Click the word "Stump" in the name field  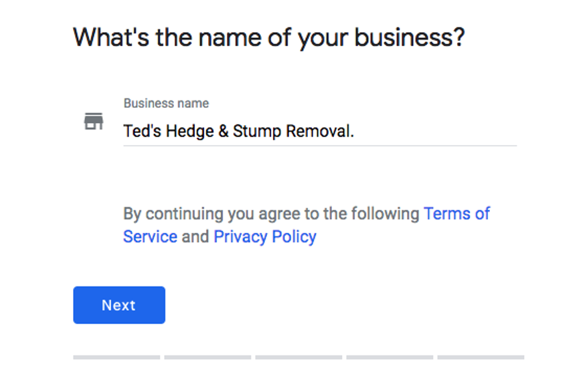click(x=256, y=131)
